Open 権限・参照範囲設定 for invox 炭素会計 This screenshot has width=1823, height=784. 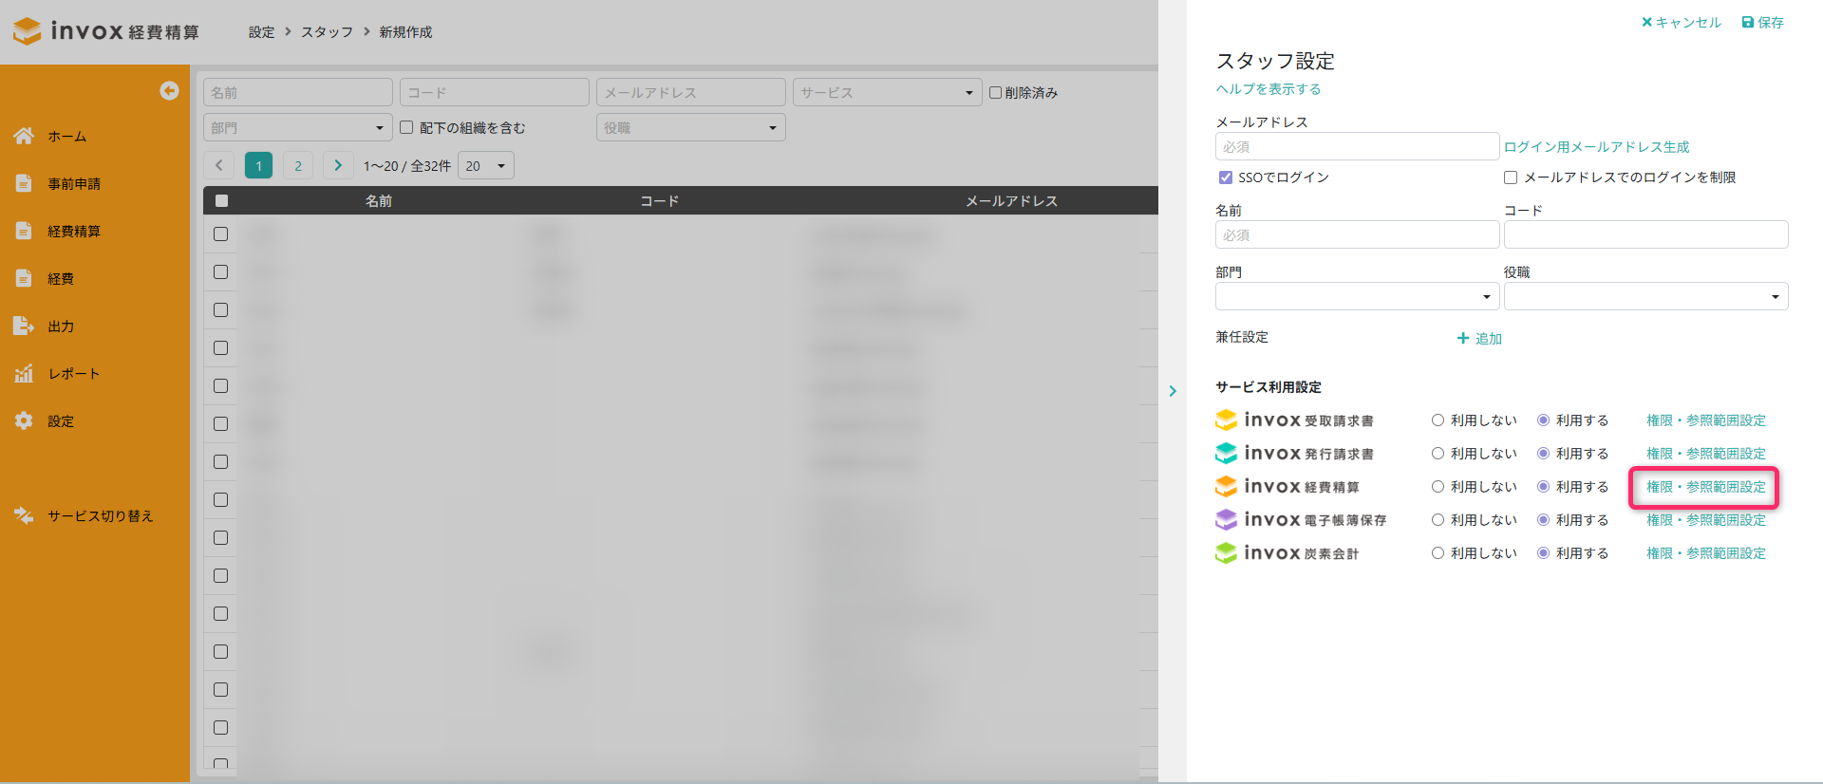1705,553
